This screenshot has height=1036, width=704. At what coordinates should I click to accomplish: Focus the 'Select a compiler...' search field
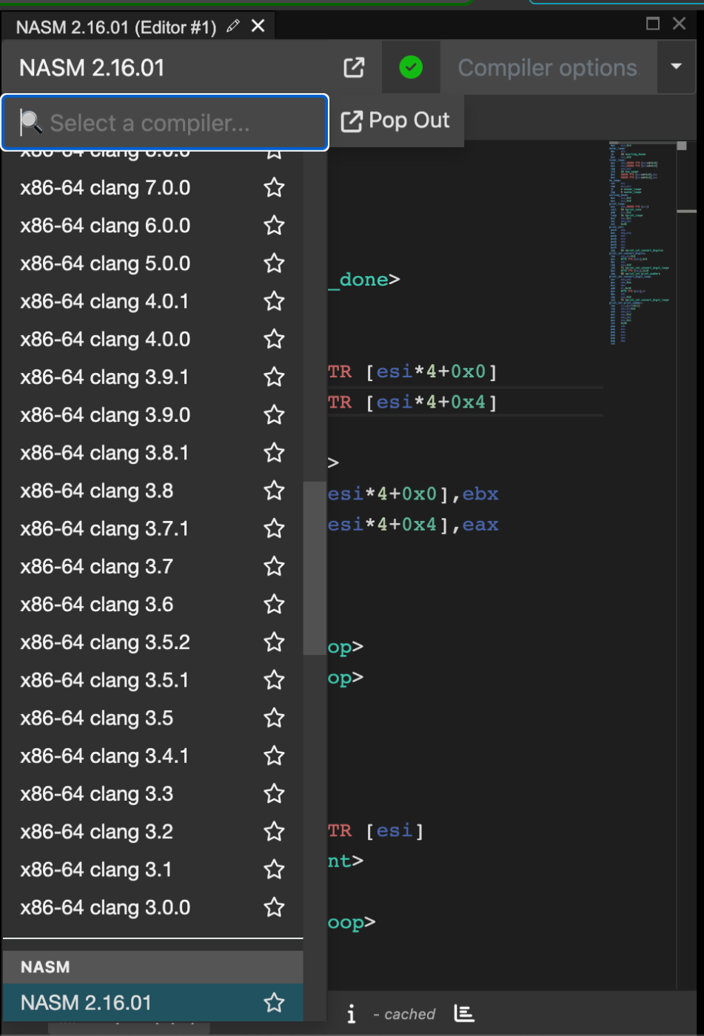pyautogui.click(x=164, y=122)
